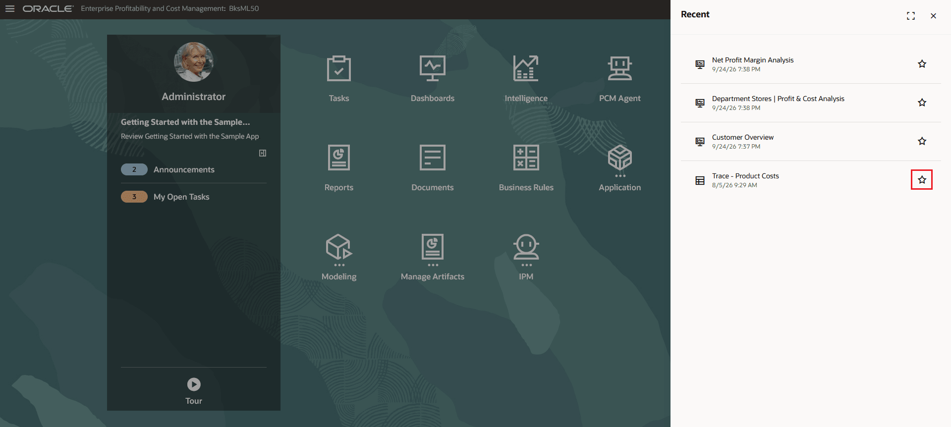This screenshot has height=427, width=951.
Task: Open the Documents icon
Action: pyautogui.click(x=433, y=158)
